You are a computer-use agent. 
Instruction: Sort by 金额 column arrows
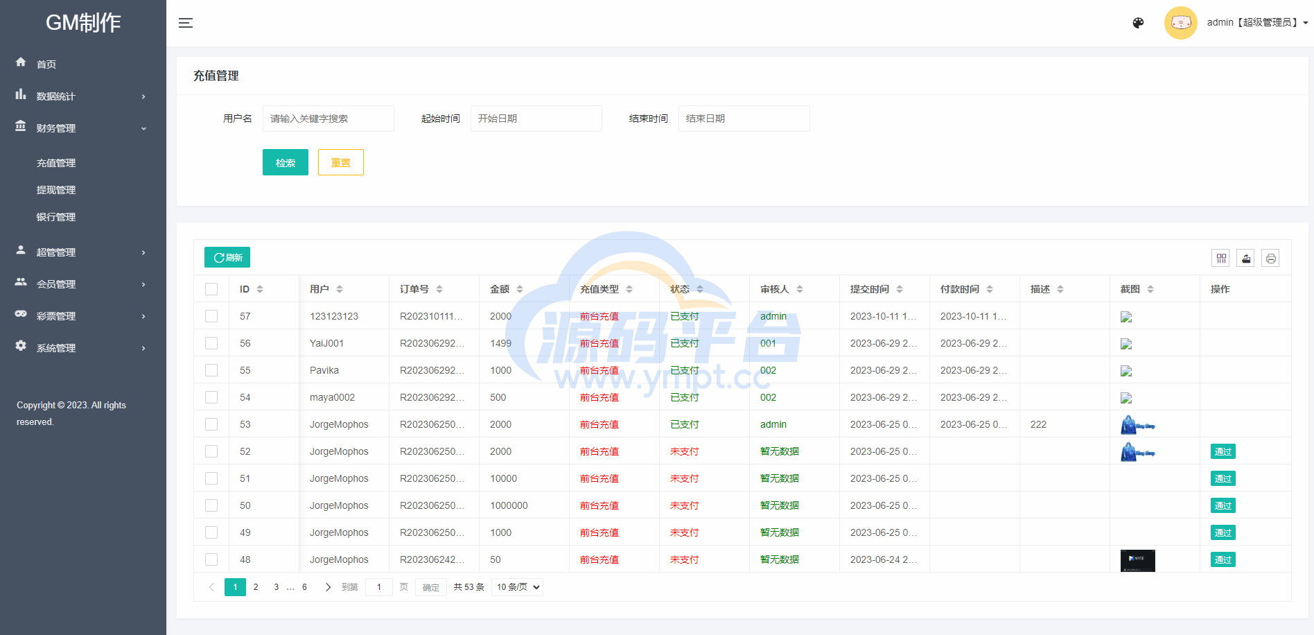[x=520, y=289]
